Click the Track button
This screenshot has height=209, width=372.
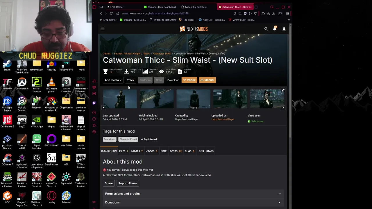[x=130, y=80]
